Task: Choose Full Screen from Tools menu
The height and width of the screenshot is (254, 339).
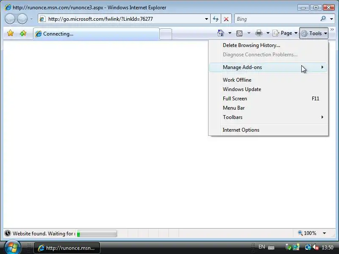Action: [x=269, y=99]
